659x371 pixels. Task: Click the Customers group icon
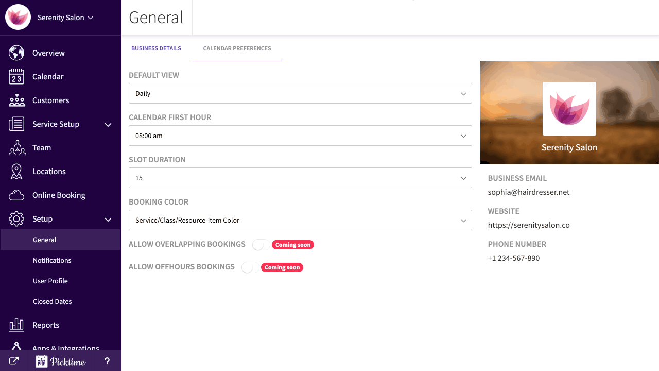tap(16, 100)
